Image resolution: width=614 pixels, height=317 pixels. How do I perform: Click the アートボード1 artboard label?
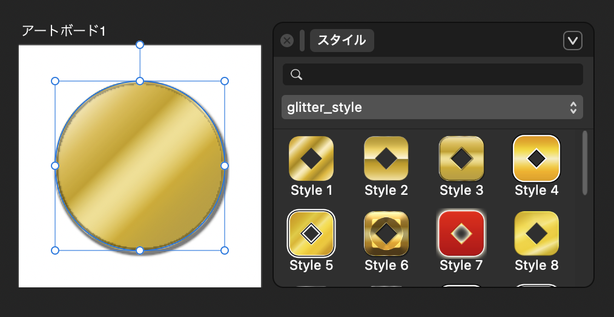[x=64, y=31]
